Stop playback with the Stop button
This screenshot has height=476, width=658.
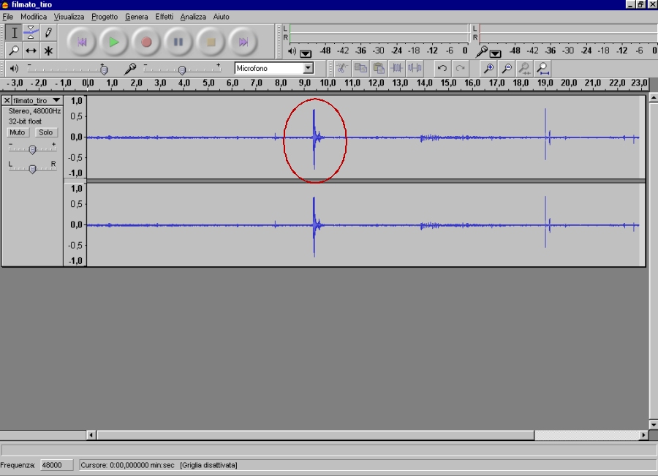pos(211,42)
